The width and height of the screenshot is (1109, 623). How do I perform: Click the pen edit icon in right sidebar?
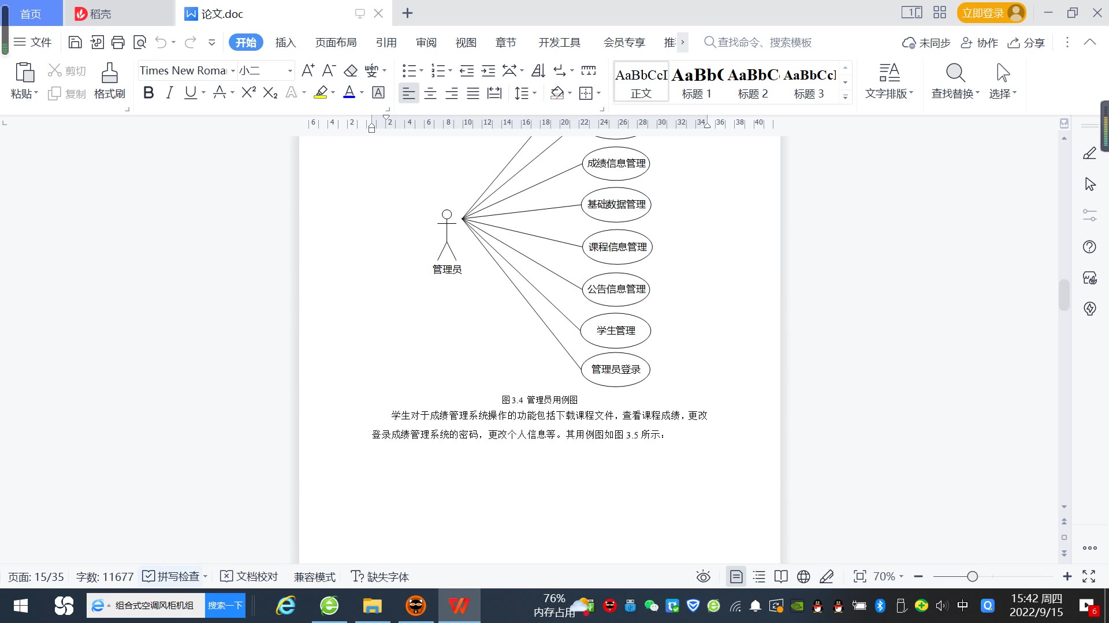pyautogui.click(x=1090, y=153)
